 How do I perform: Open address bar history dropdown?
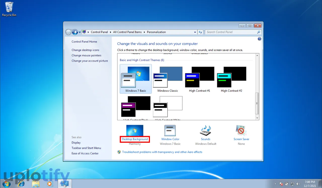[x=195, y=32]
